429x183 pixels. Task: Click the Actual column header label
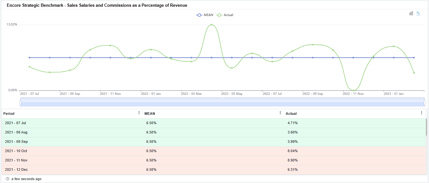[291, 114]
